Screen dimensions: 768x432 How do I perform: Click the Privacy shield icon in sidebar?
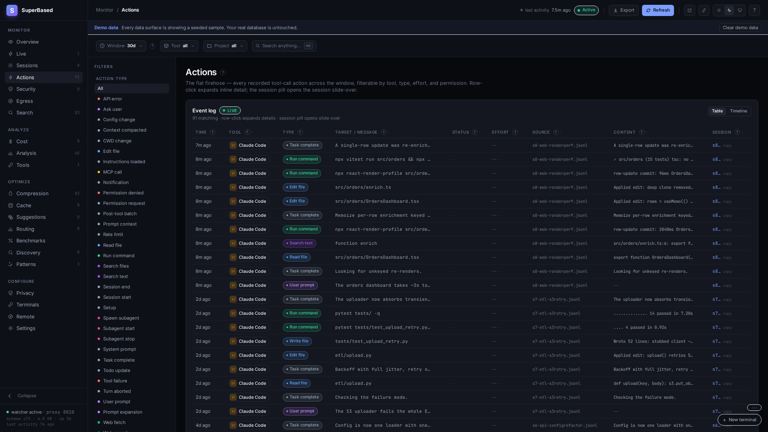click(11, 293)
